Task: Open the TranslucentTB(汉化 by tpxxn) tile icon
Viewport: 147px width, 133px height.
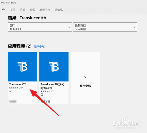Action: (54, 67)
